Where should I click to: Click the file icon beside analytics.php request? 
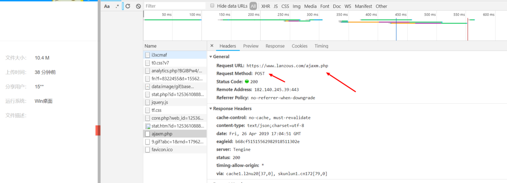[x=148, y=71]
